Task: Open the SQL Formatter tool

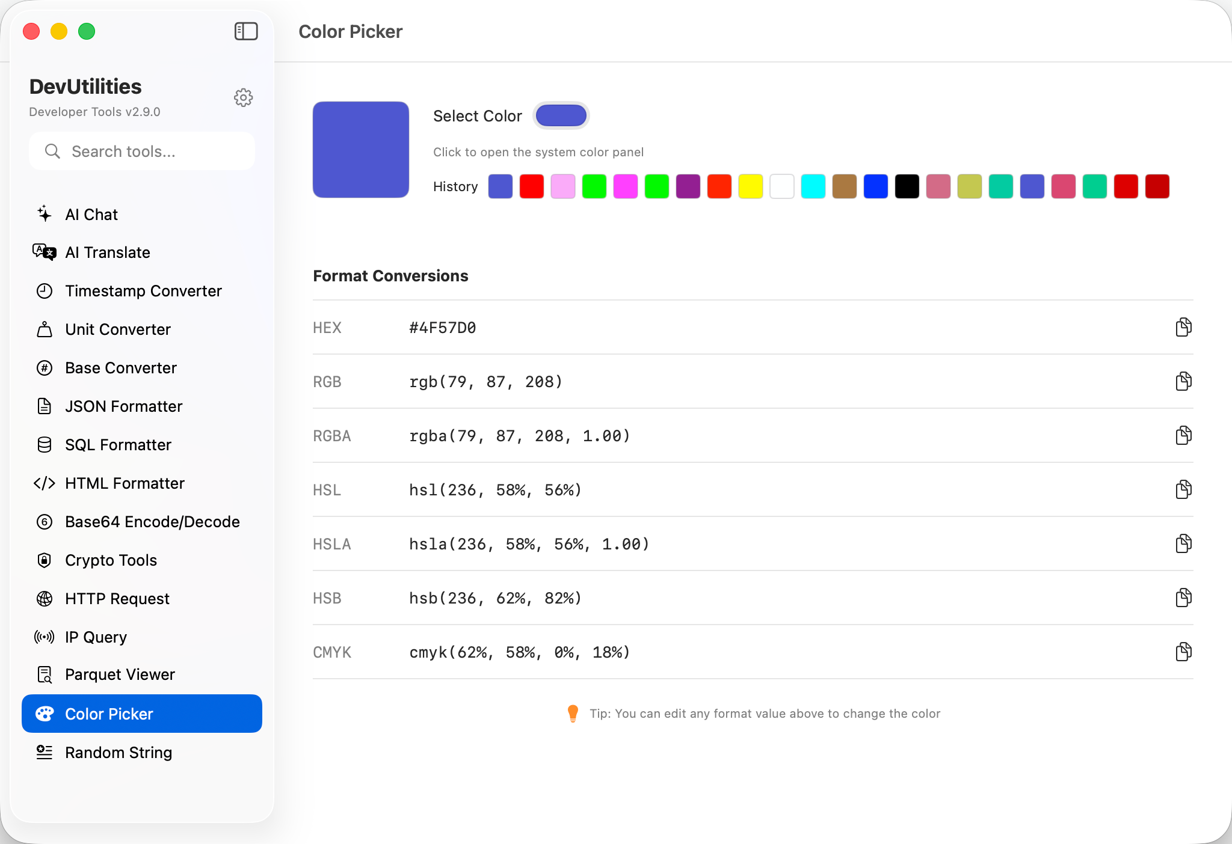Action: click(x=118, y=445)
